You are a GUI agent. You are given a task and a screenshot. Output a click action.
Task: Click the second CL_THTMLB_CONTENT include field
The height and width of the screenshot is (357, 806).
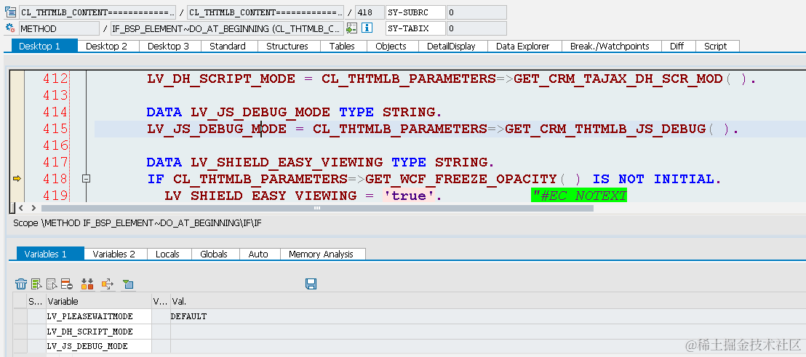(266, 12)
